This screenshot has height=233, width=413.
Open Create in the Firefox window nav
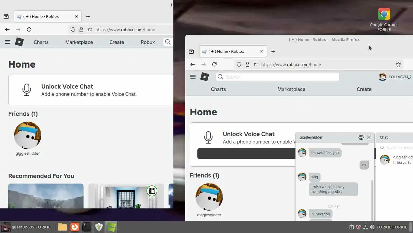[x=364, y=89]
